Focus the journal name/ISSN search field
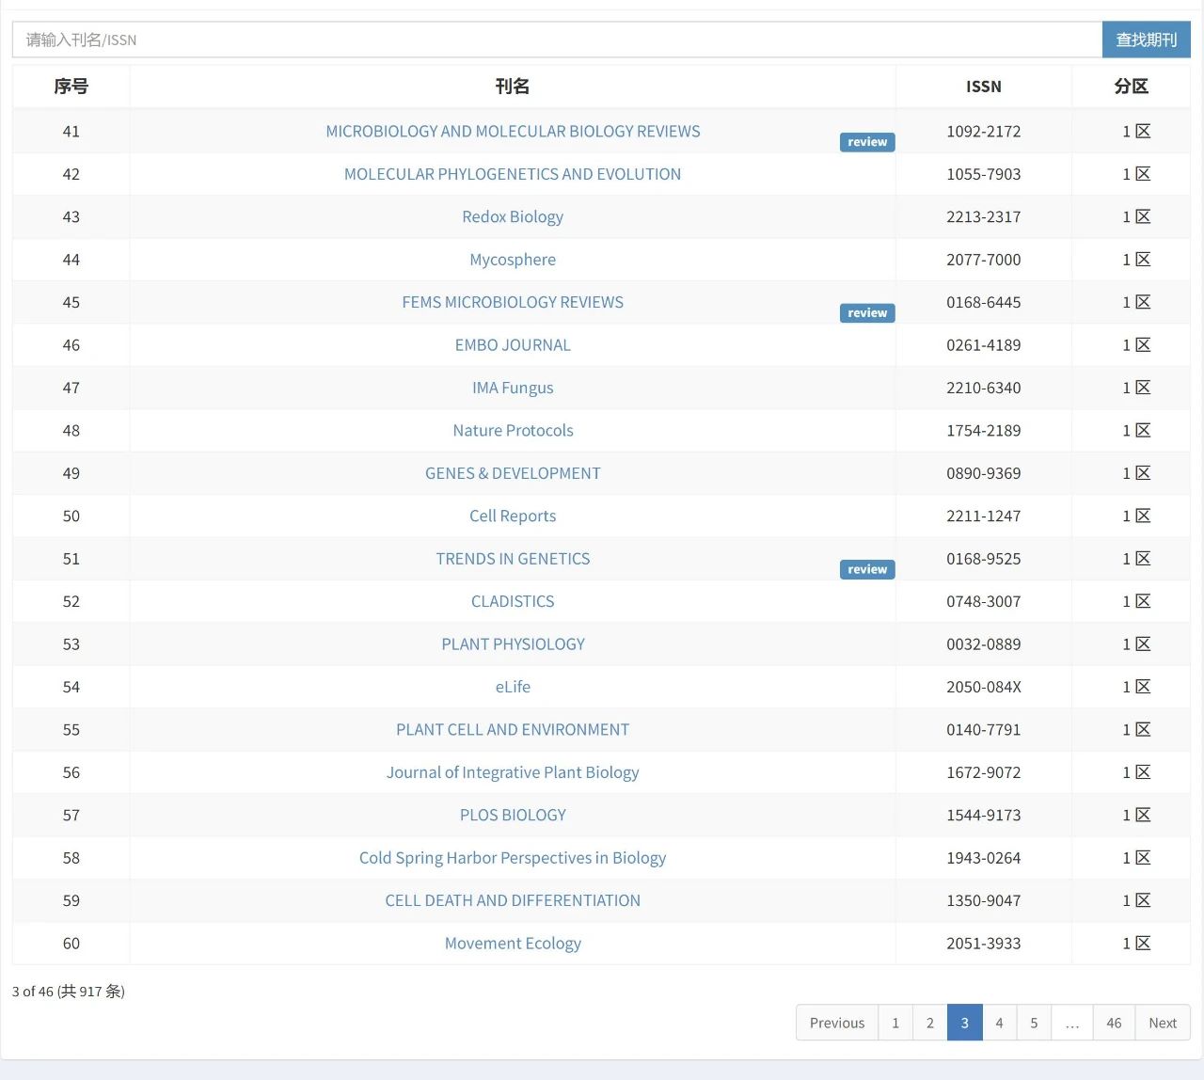Viewport: 1204px width, 1080px height. (557, 40)
